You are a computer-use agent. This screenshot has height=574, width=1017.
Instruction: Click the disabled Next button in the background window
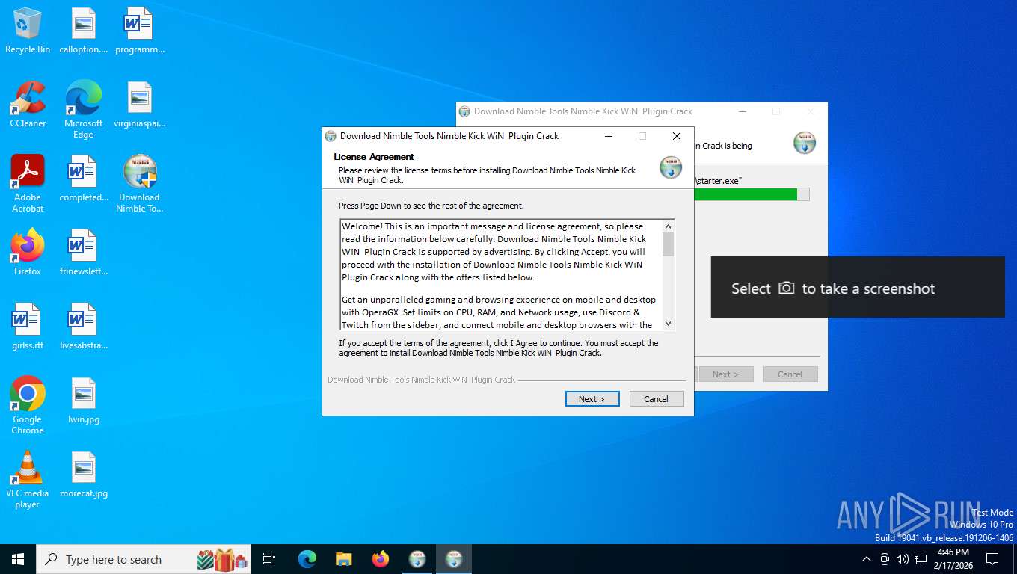tap(726, 374)
